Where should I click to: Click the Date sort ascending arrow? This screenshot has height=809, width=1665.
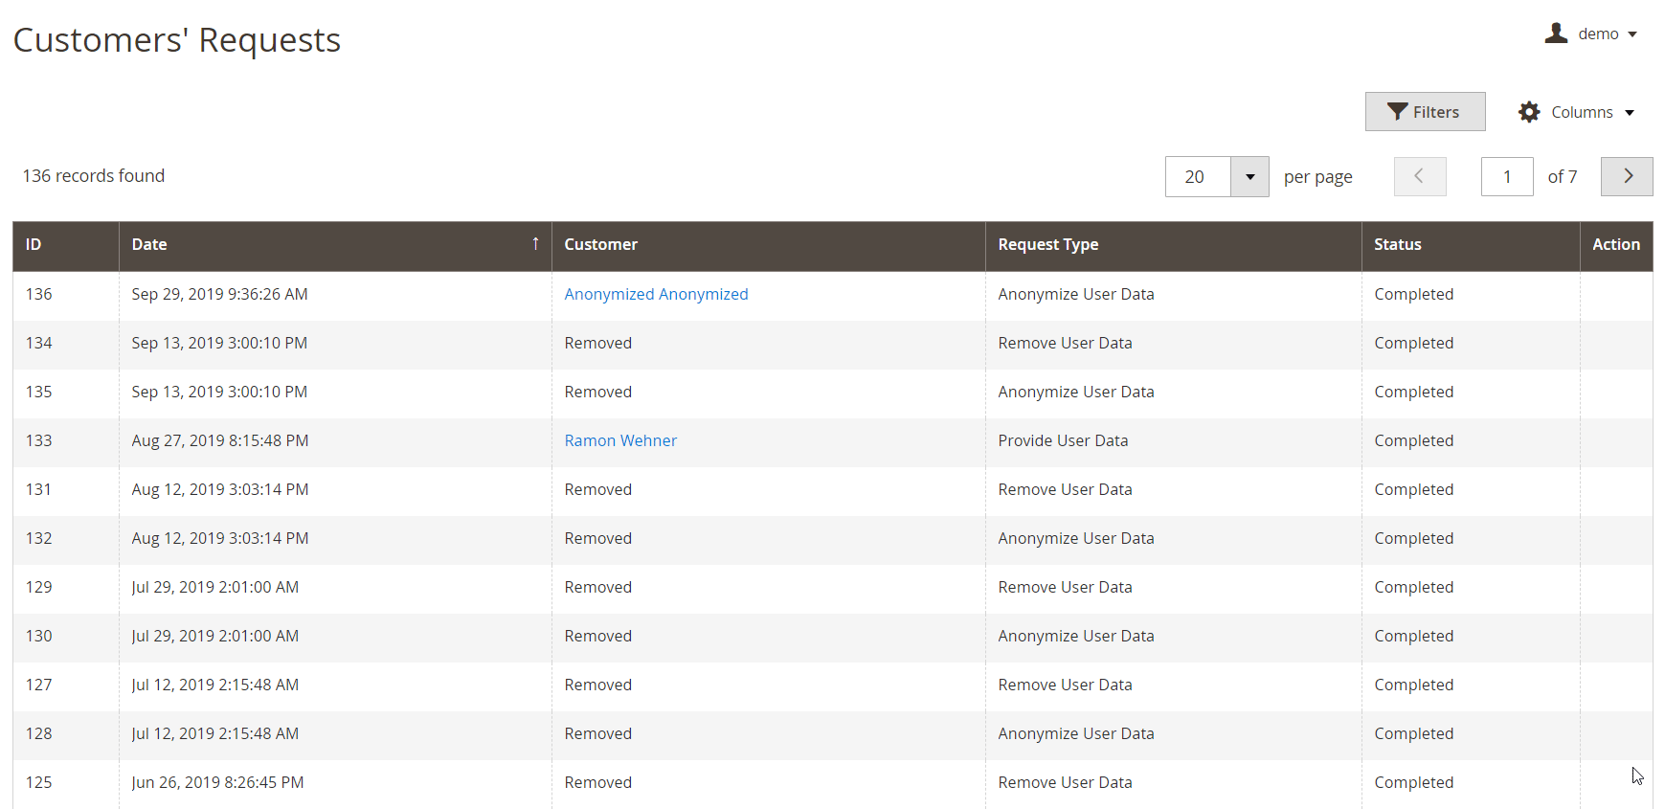coord(535,244)
